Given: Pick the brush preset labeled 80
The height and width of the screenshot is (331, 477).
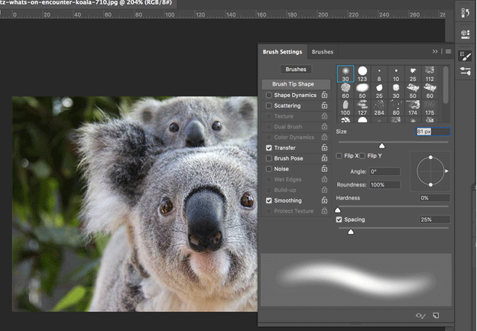Looking at the screenshot, I should pyautogui.click(x=396, y=108).
